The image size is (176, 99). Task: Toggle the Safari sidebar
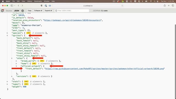[x=12, y=5]
